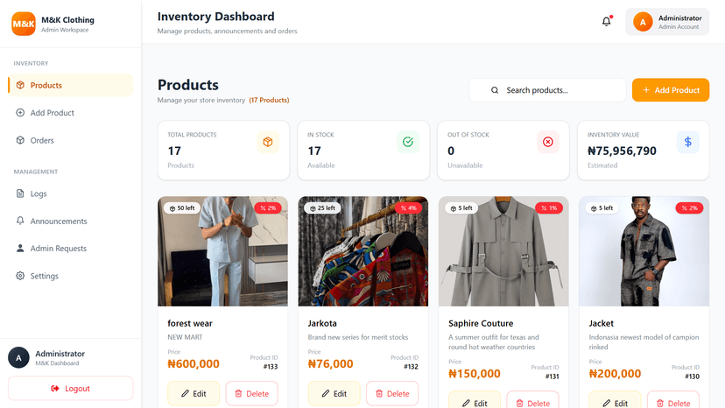Viewport: 725px width, 408px height.
Task: Click the Search products input field
Action: click(547, 90)
